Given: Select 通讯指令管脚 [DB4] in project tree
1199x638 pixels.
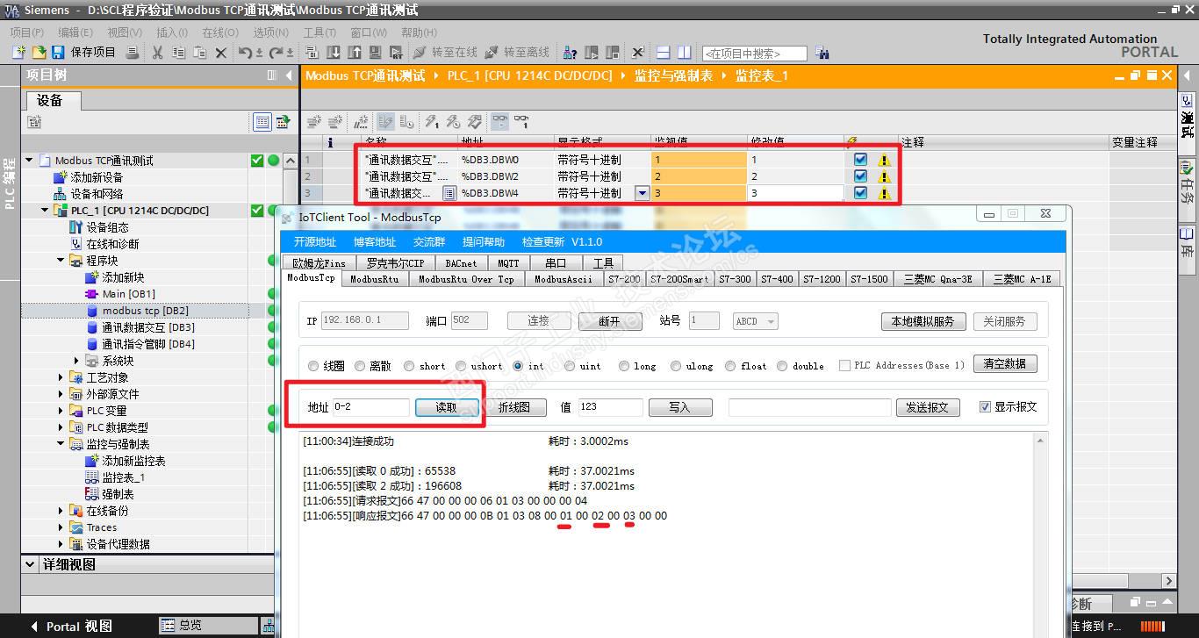Looking at the screenshot, I should pyautogui.click(x=148, y=344).
